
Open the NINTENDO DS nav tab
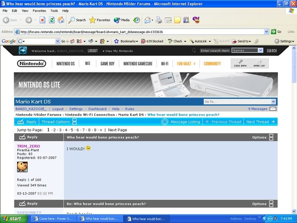coord(66,64)
